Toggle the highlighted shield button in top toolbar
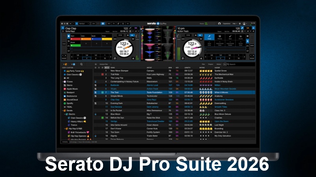 point(103,24)
